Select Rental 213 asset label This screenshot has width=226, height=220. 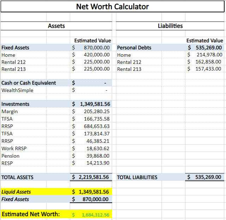13,69
